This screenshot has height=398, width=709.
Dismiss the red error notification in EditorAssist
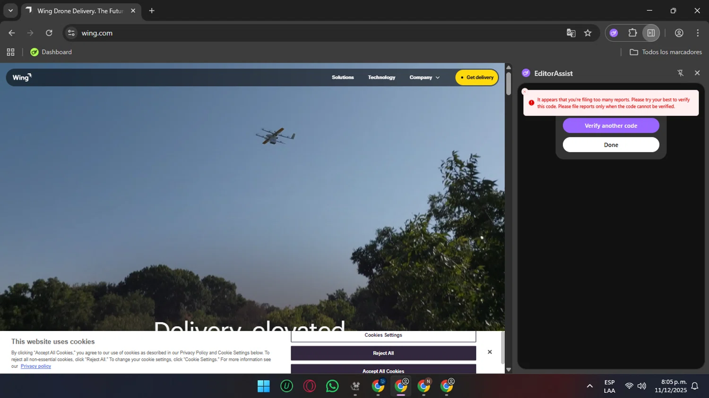point(525,92)
